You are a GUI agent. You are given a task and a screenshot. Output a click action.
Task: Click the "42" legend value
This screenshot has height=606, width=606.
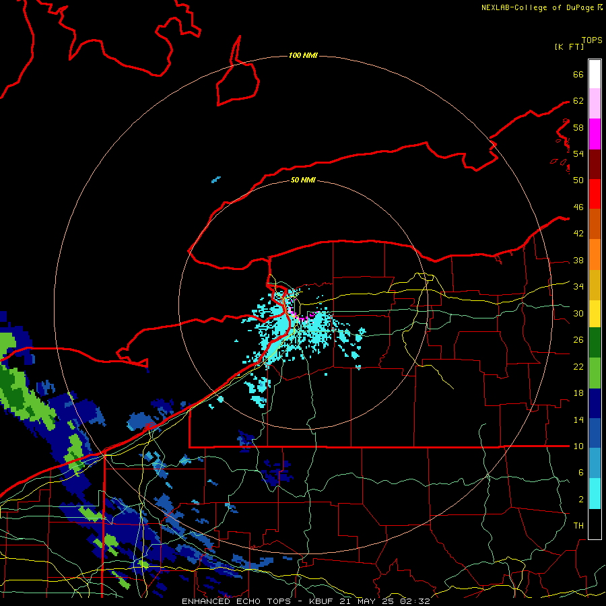(578, 234)
